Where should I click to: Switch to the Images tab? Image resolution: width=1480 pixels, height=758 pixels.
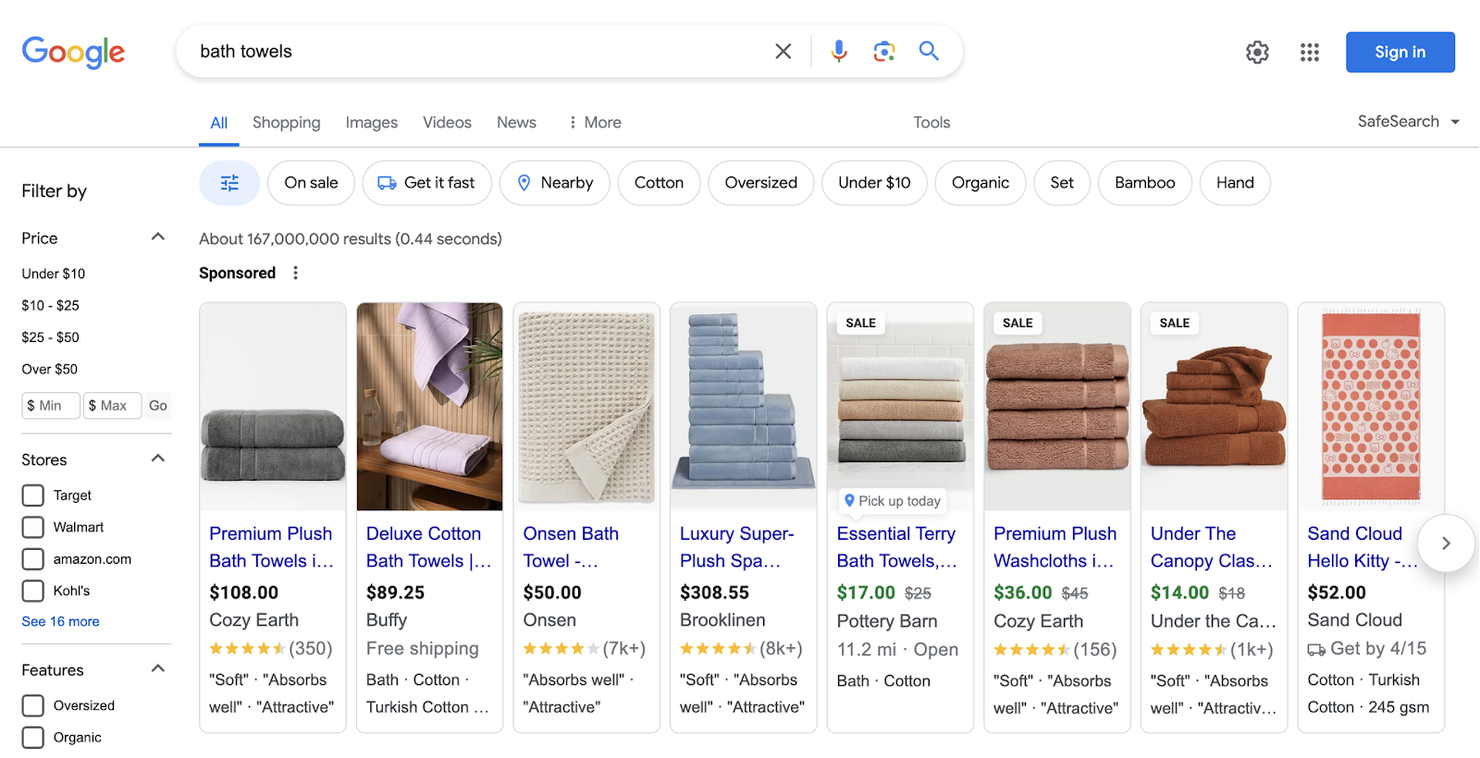click(371, 123)
